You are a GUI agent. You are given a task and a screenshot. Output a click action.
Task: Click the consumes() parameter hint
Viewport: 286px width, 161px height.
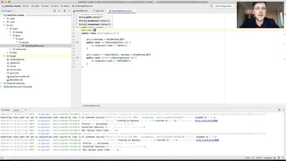click(x=95, y=24)
